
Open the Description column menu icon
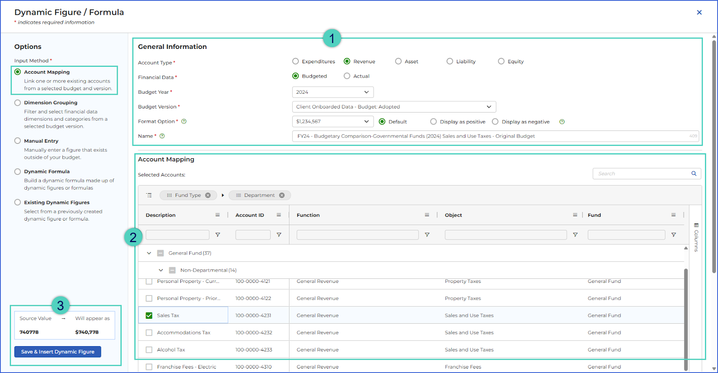(x=218, y=215)
